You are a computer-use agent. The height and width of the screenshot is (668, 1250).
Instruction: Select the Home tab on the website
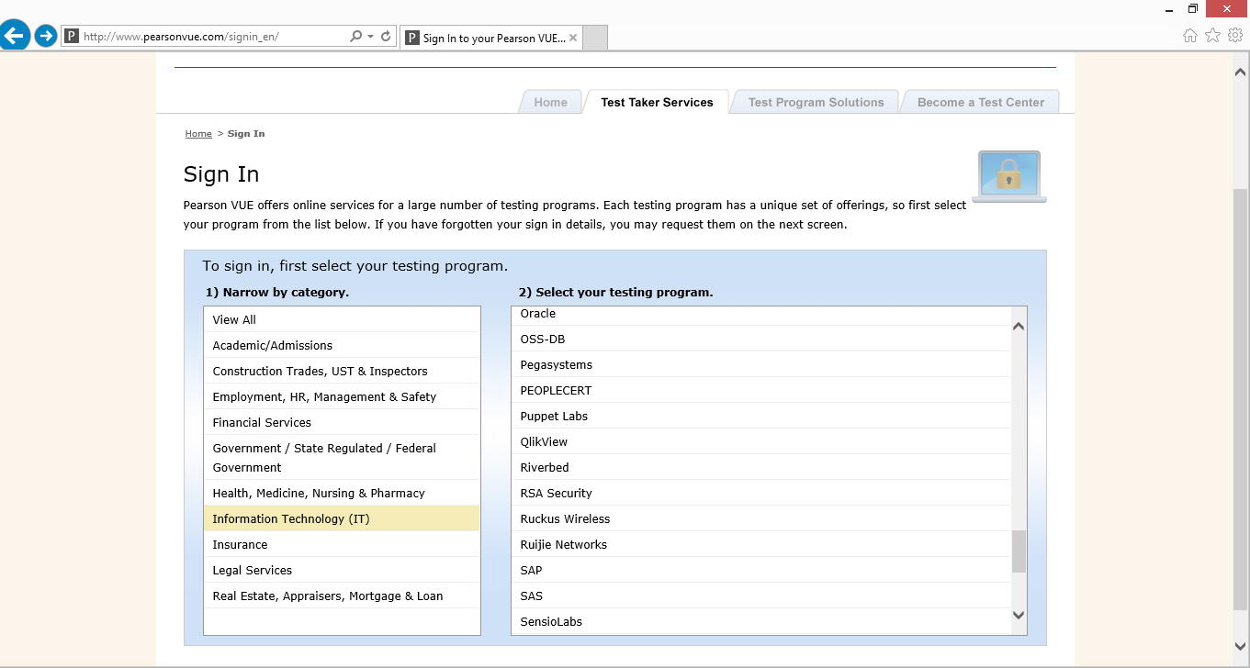pos(550,102)
